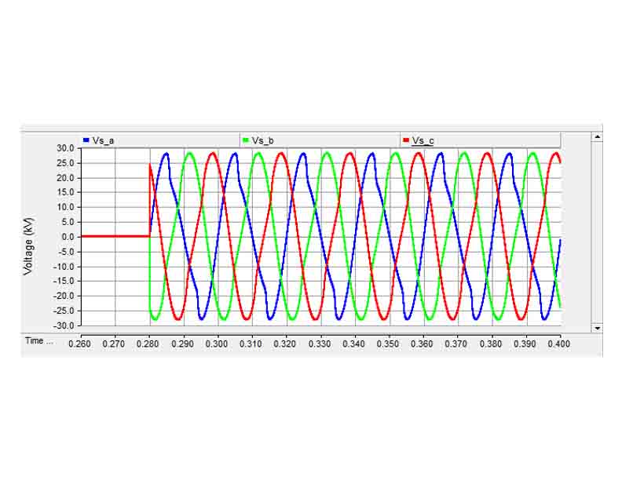Click the green Vs_b legend color marker
The image size is (622, 480).
point(246,140)
